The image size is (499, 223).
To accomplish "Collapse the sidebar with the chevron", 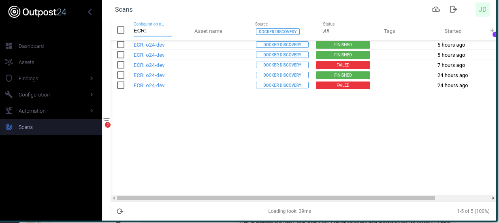I will 90,12.
